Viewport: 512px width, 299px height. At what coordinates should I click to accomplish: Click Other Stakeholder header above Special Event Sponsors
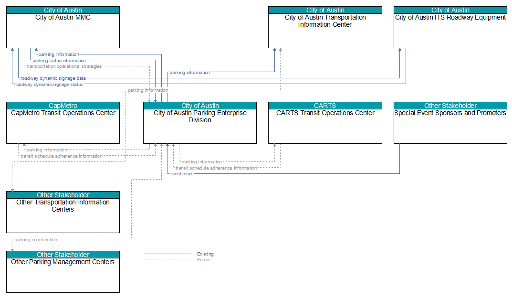pos(450,106)
